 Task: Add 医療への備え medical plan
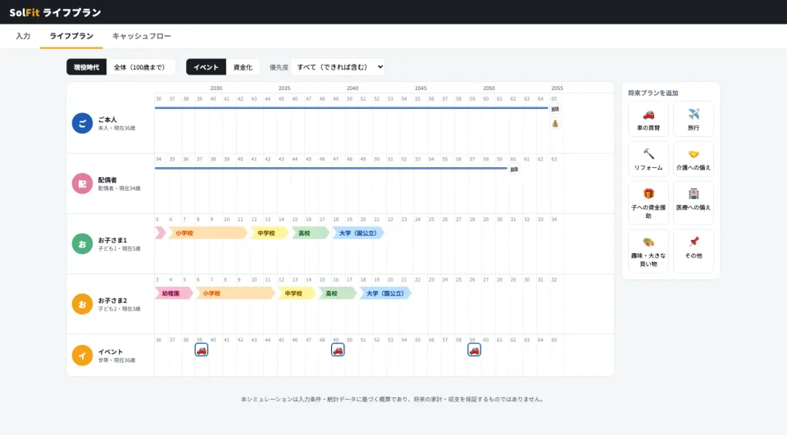point(694,202)
